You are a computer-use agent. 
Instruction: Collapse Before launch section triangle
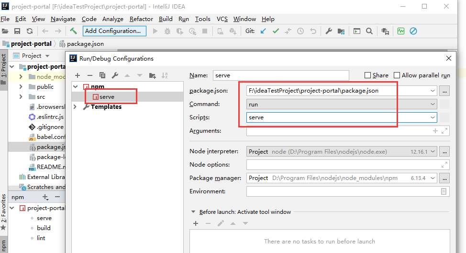click(193, 212)
